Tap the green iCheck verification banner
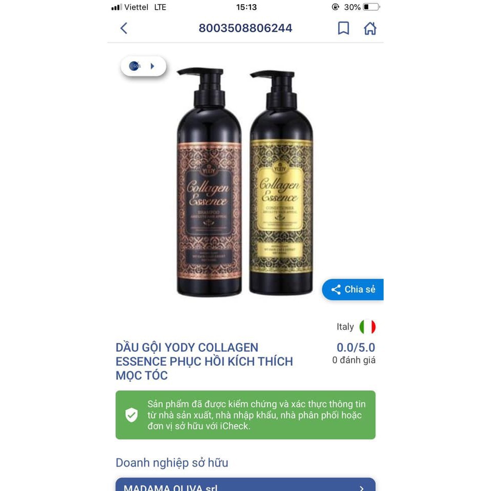 tap(245, 415)
